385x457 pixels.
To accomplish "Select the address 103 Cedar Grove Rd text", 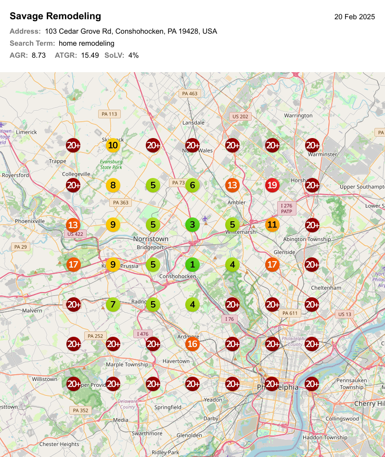I will pos(131,31).
